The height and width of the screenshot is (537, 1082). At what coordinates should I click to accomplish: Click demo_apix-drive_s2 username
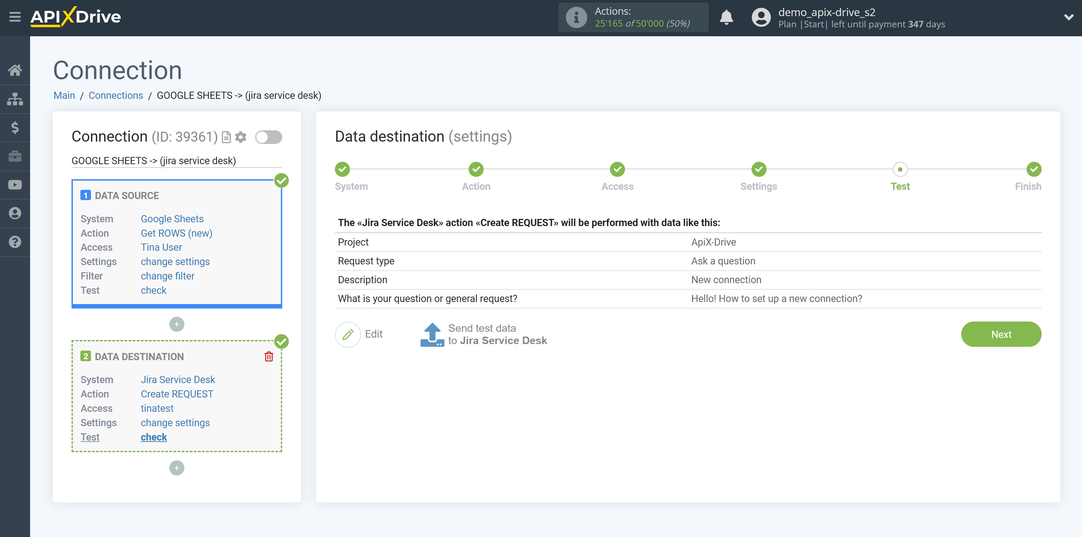pyautogui.click(x=826, y=12)
